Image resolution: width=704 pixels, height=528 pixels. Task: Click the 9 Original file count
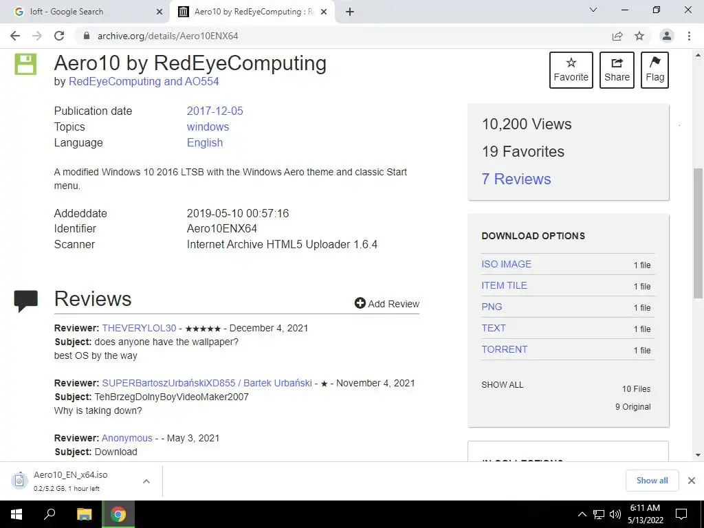(x=632, y=407)
